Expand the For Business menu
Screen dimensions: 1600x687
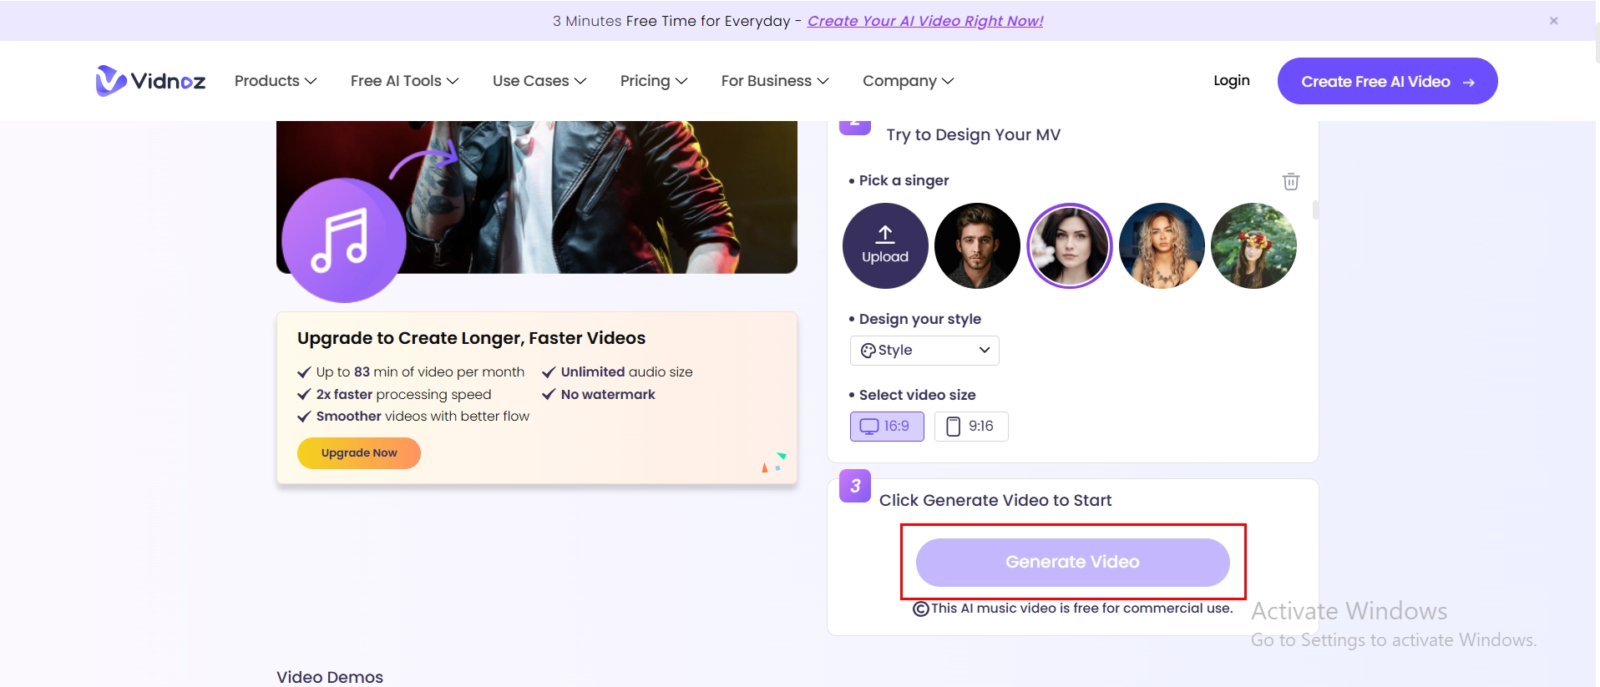[x=775, y=81]
